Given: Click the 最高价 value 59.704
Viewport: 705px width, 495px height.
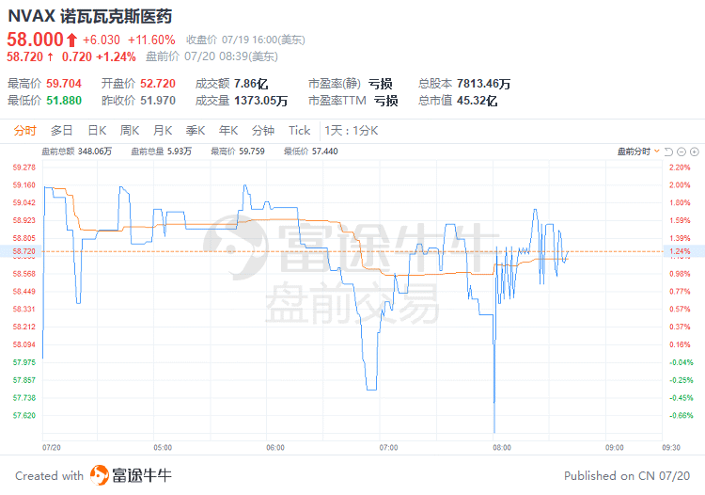Looking at the screenshot, I should point(64,84).
